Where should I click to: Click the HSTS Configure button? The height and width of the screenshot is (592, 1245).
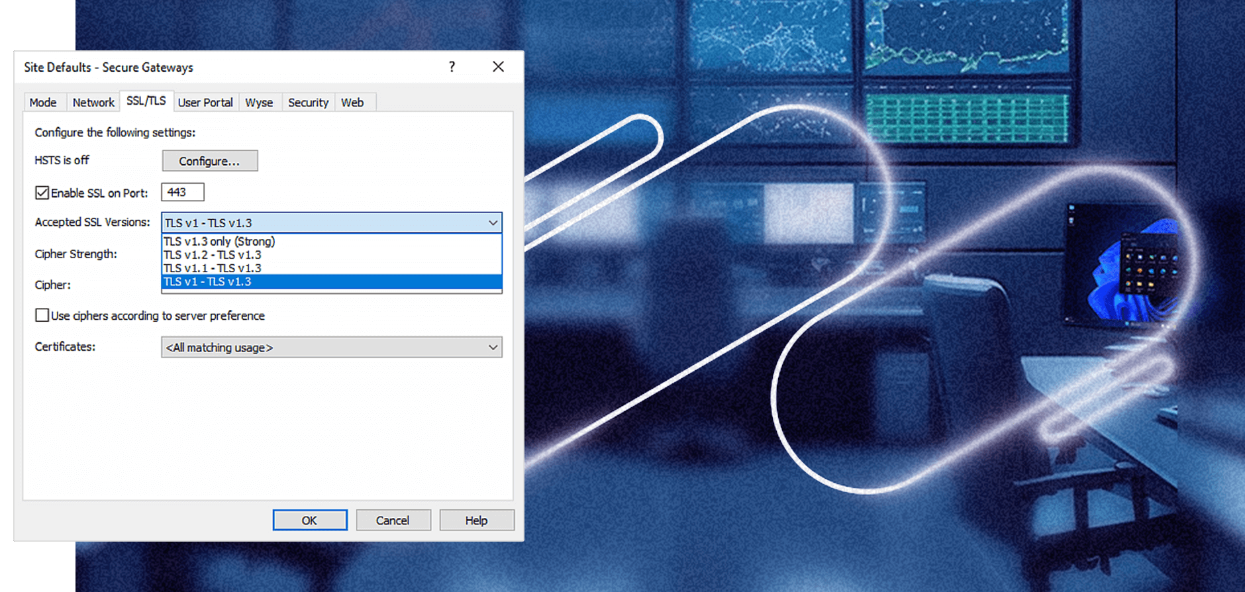click(210, 161)
